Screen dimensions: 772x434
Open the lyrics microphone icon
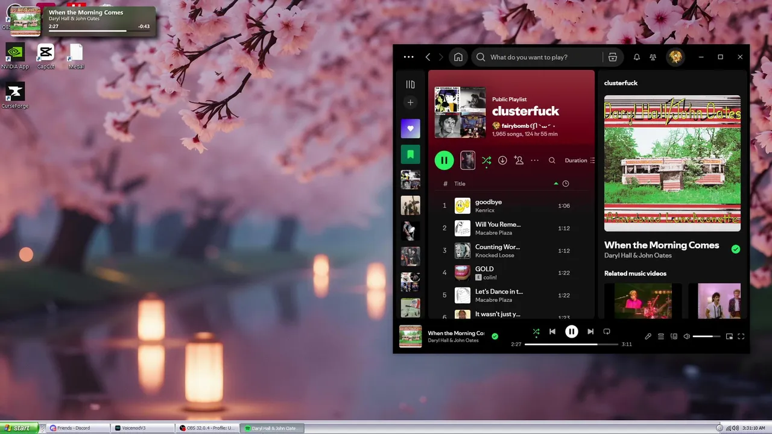click(x=648, y=336)
